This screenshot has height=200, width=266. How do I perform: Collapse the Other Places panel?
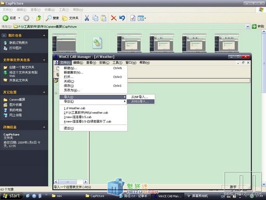(44, 92)
